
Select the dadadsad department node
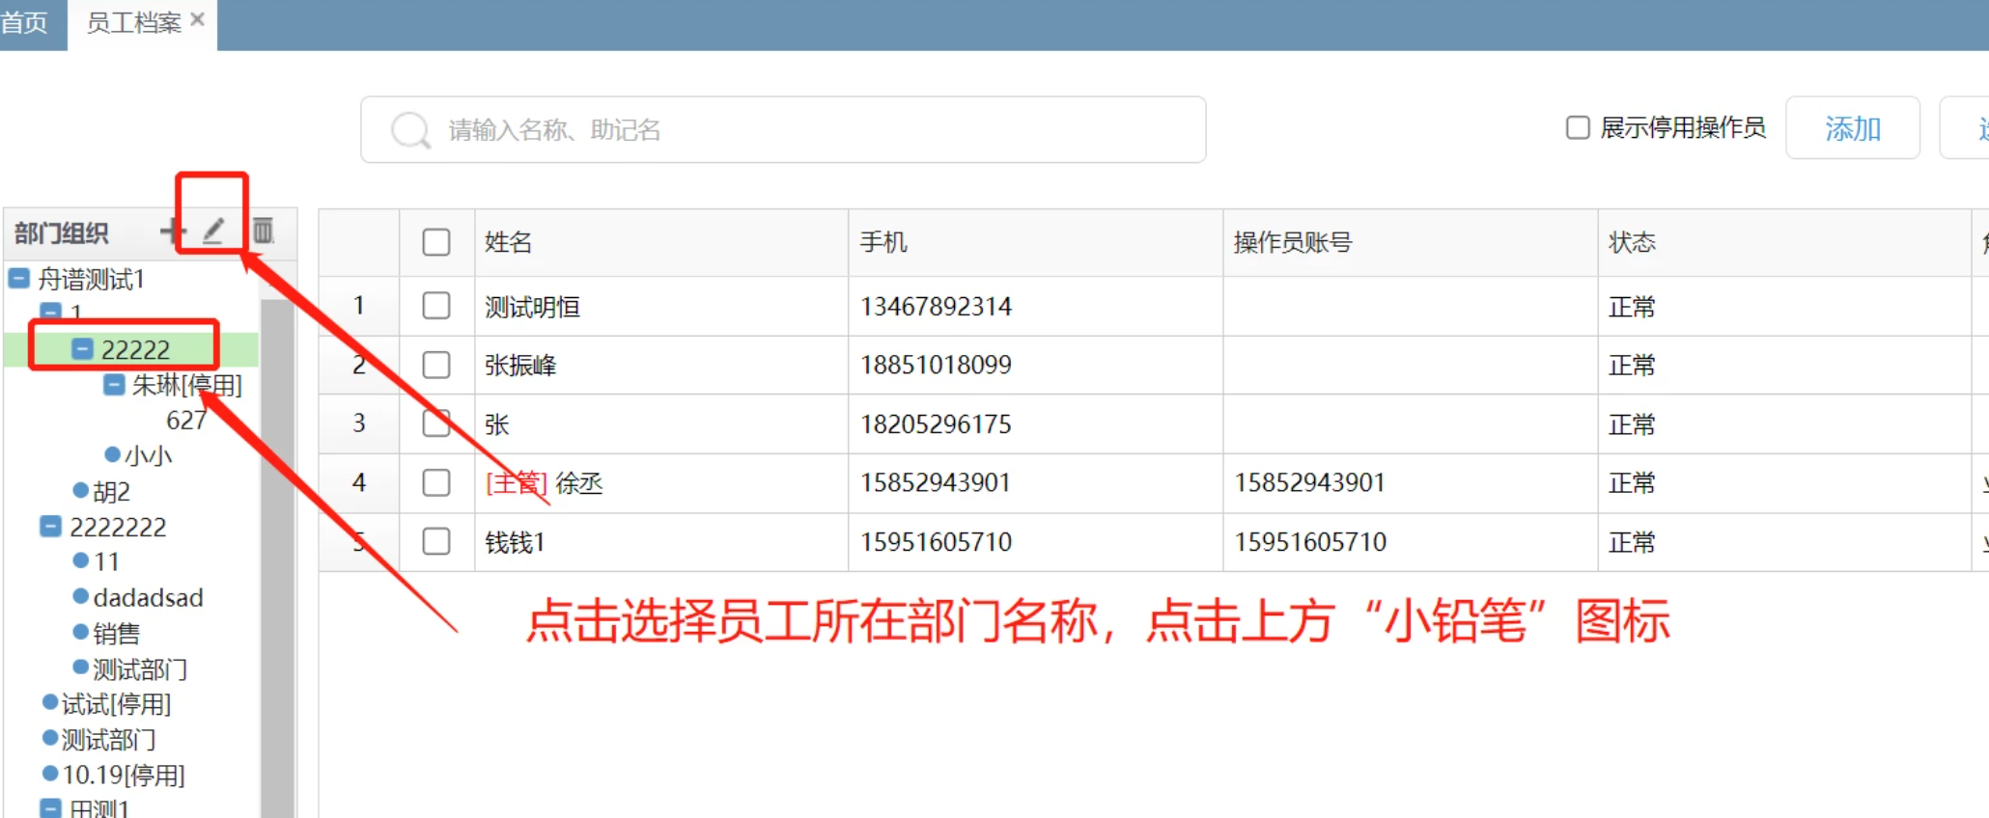147,598
